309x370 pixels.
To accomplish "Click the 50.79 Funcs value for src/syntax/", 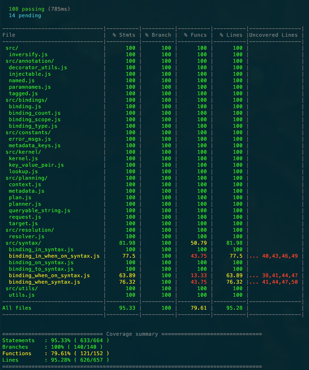I will click(x=199, y=243).
